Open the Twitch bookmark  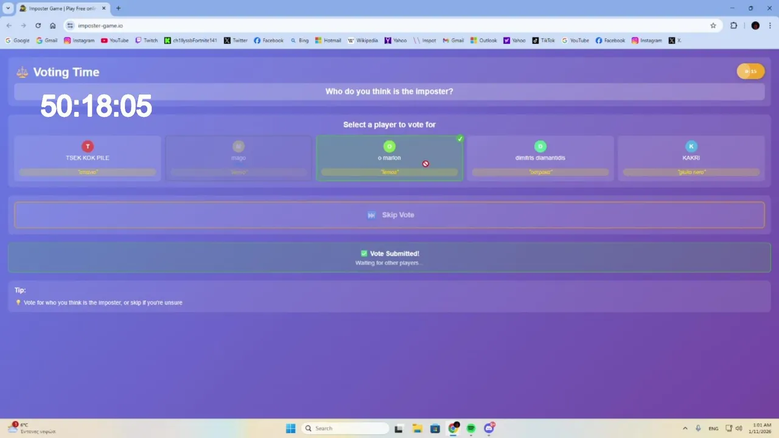146,41
